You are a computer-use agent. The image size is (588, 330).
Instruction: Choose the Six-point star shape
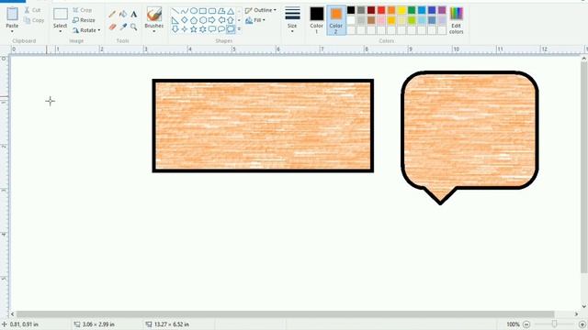(203, 28)
